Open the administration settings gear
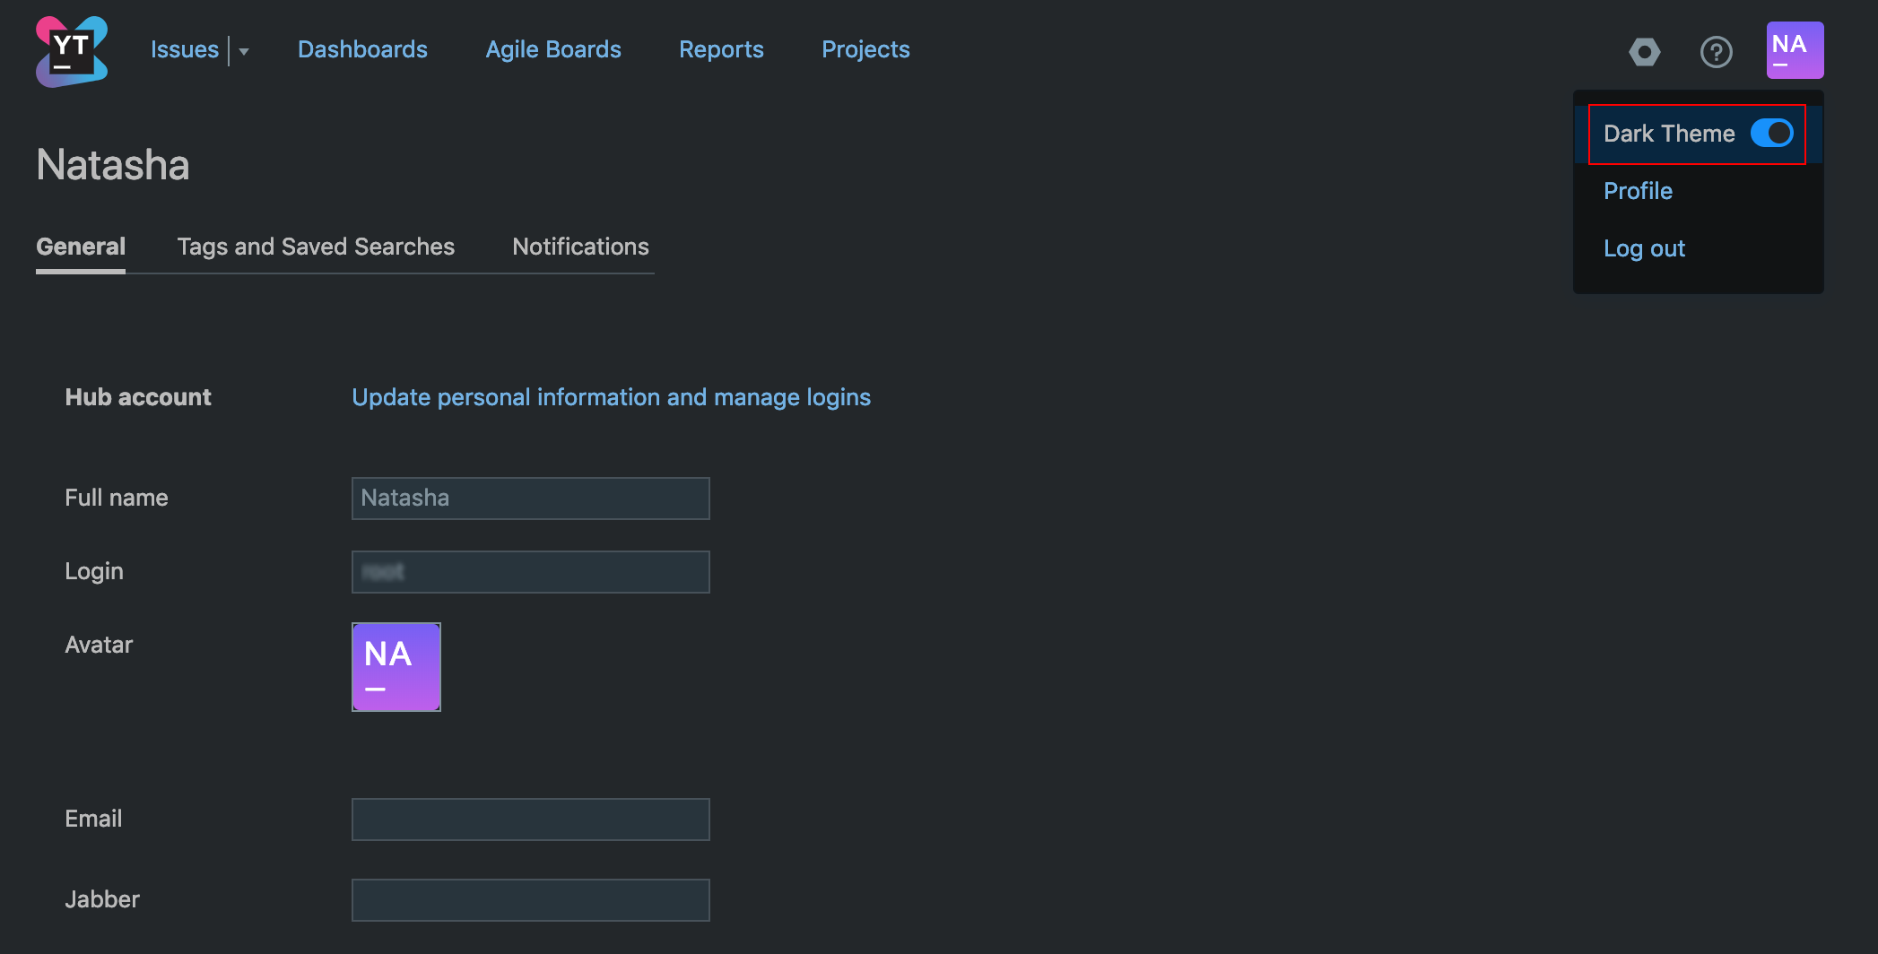Image resolution: width=1878 pixels, height=954 pixels. coord(1644,52)
